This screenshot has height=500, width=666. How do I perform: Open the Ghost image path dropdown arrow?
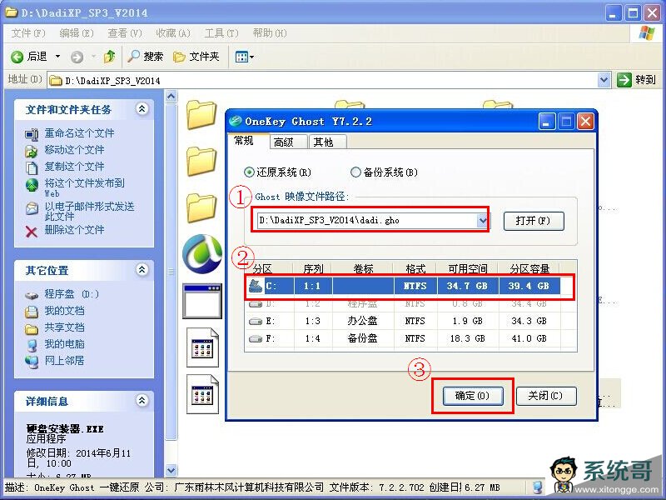[482, 220]
